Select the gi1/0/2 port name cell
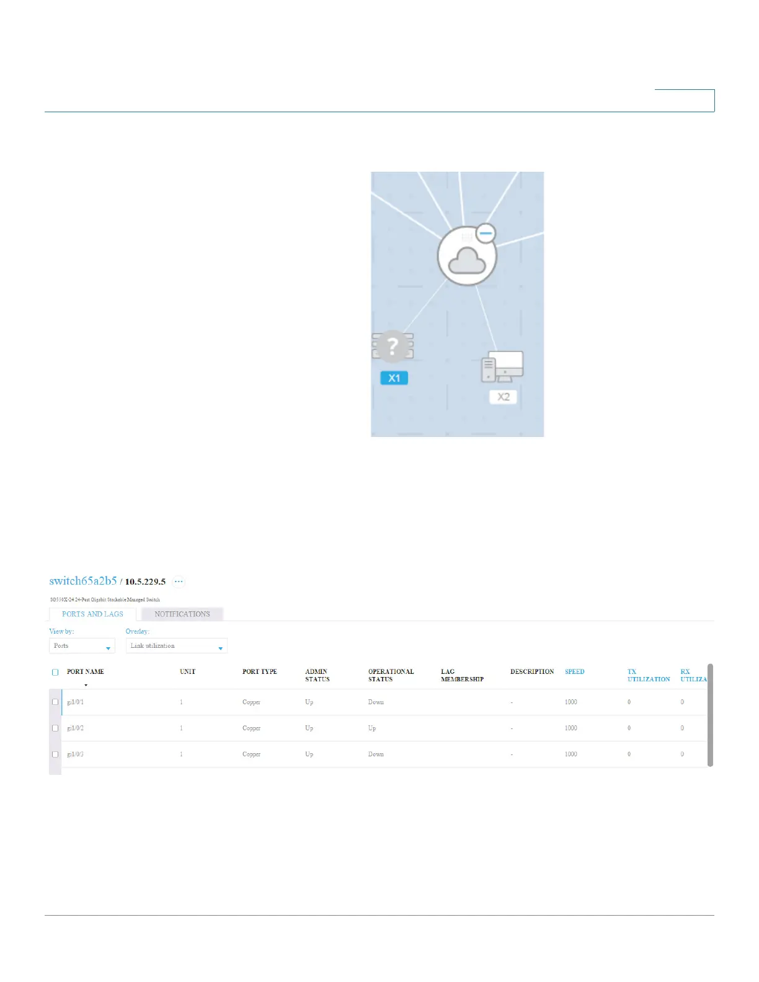Viewport: 759px width, 982px height. (75, 728)
